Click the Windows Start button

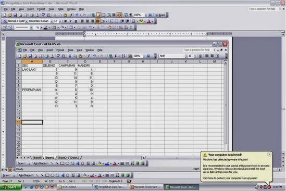(x=10, y=187)
